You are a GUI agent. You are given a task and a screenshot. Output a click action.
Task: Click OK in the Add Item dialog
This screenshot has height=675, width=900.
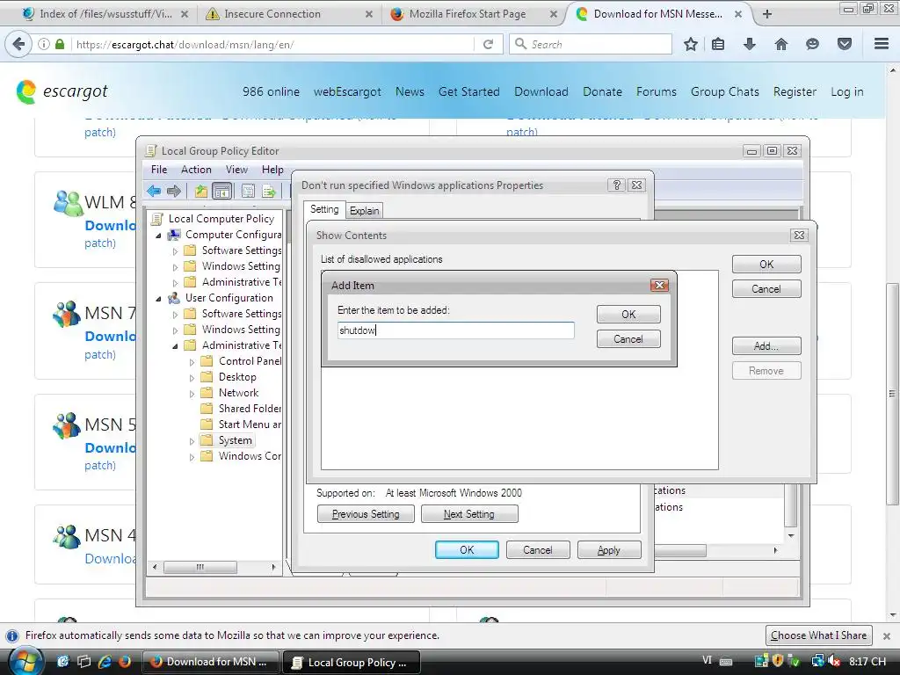pos(628,315)
